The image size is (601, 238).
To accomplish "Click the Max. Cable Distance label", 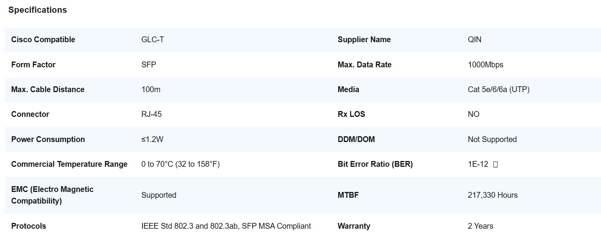I will click(48, 89).
